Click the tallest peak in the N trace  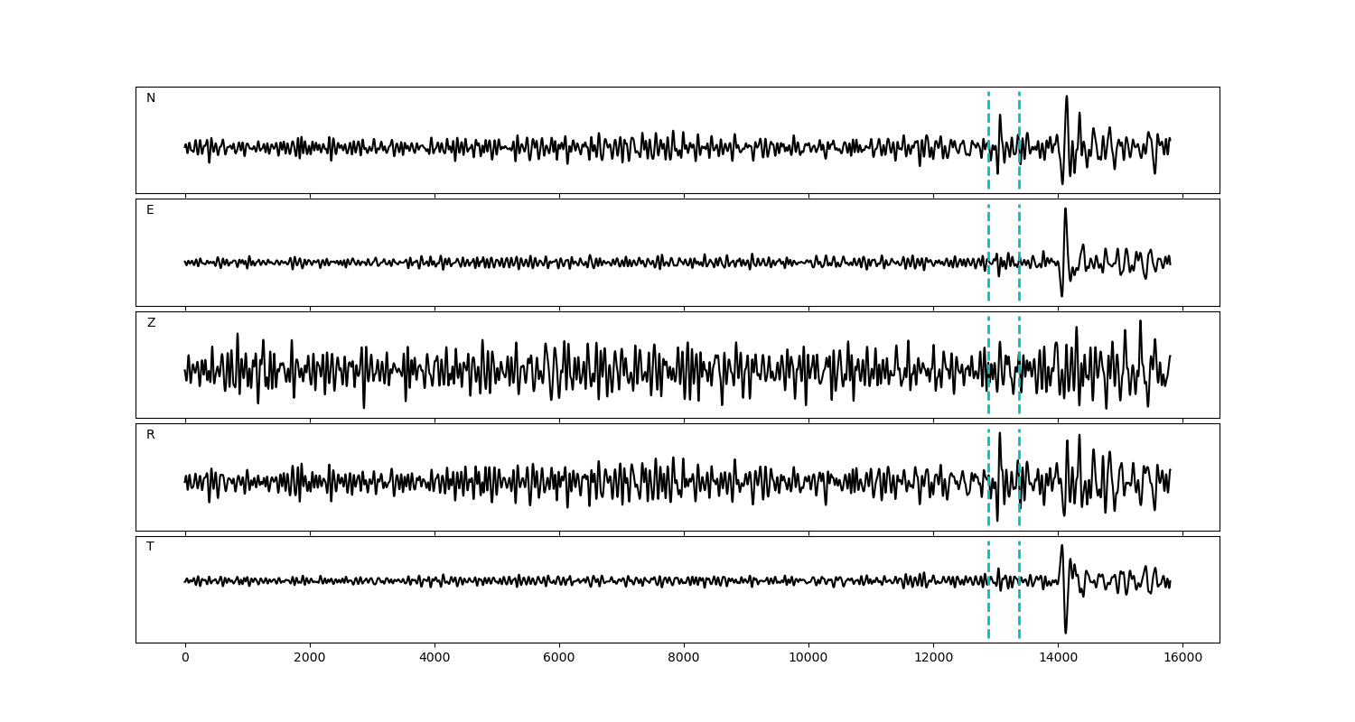pos(1066,97)
